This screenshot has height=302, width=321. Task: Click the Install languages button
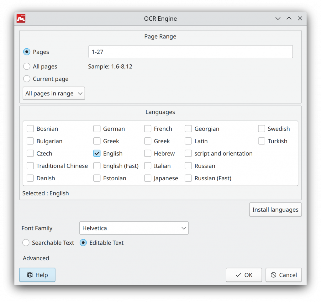coord(275,209)
